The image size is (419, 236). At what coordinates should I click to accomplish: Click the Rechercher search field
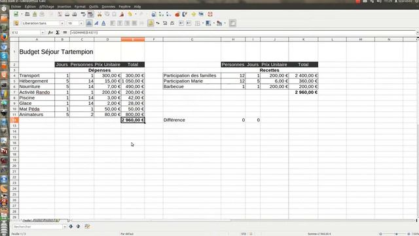pos(37,227)
